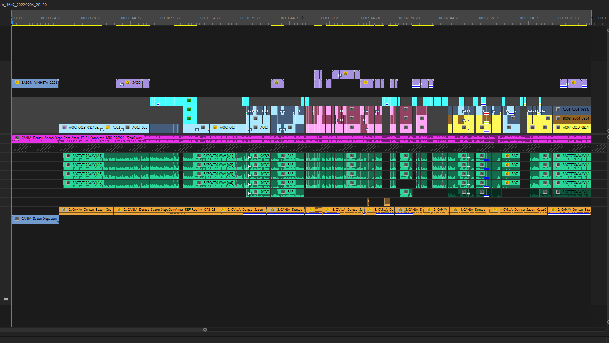Image resolution: width=609 pixels, height=343 pixels.
Task: Select the A002_C02 video clip
Action: coord(223,129)
